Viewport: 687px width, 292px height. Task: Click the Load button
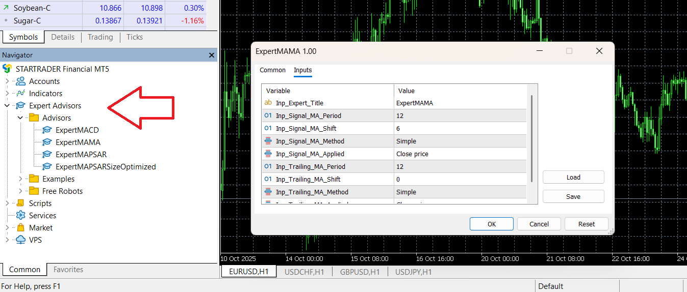point(573,177)
